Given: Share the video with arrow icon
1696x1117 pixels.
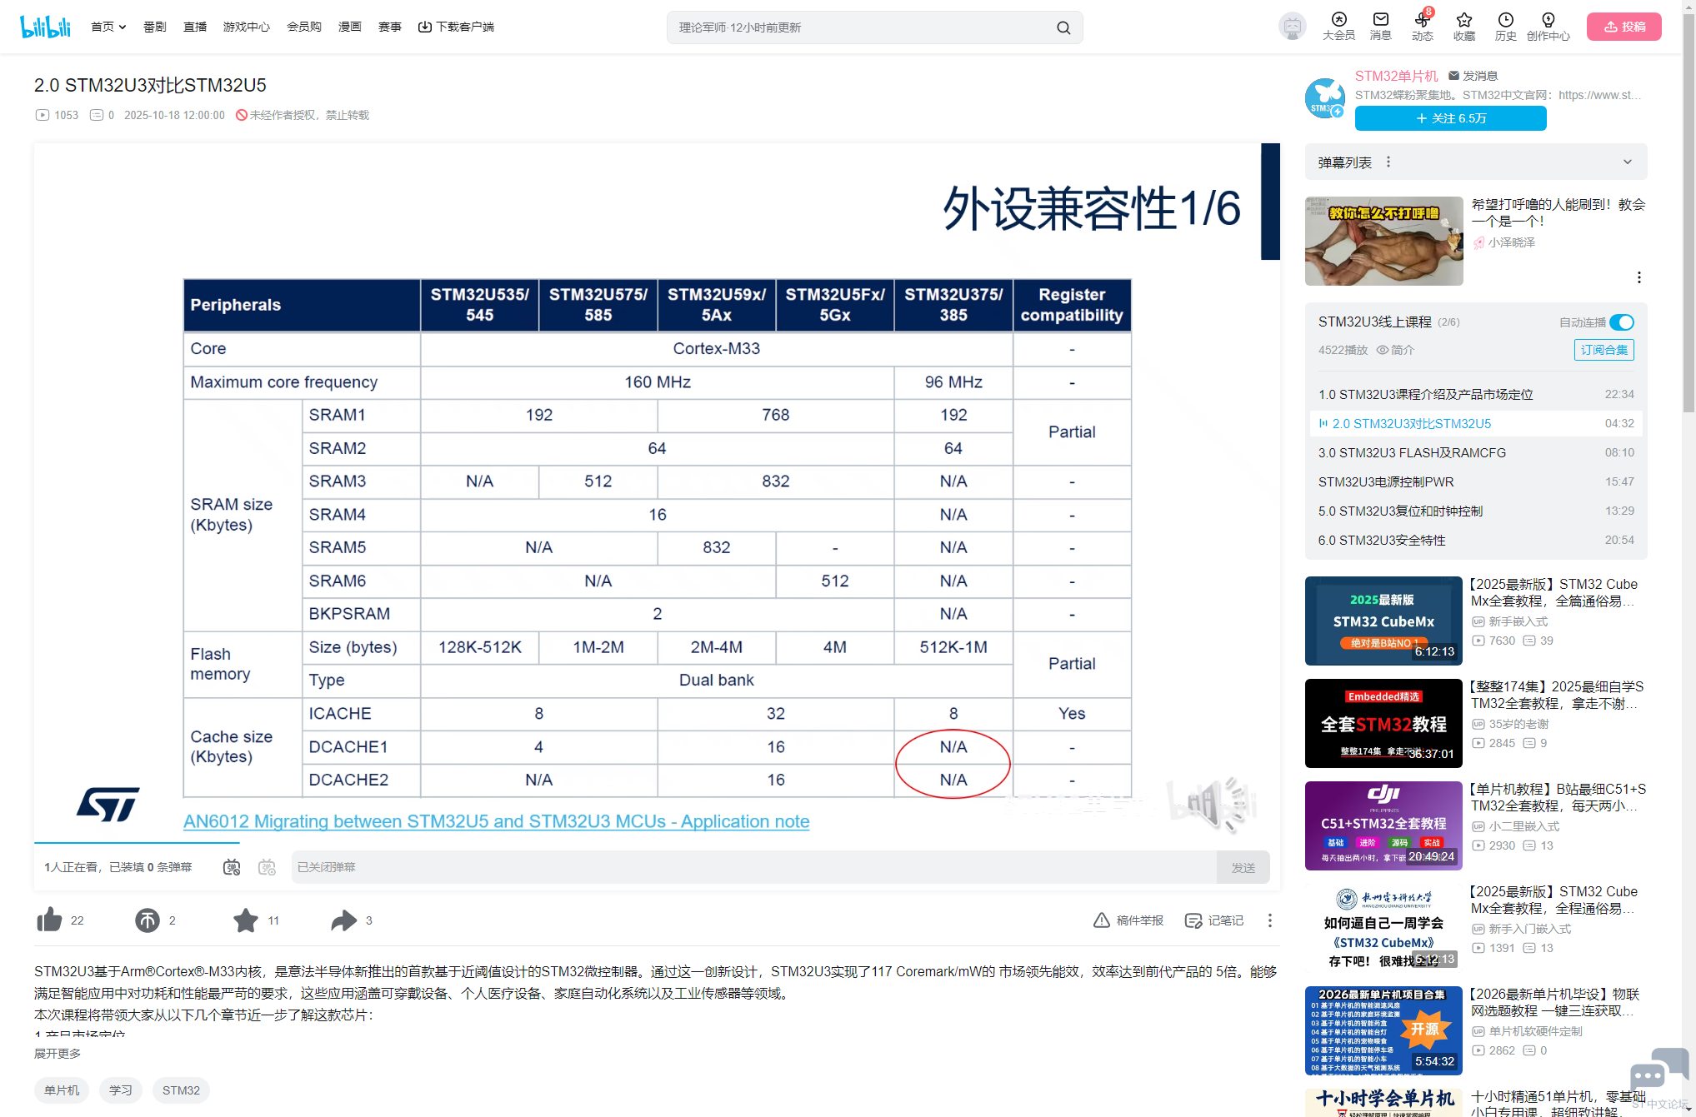Looking at the screenshot, I should click(x=343, y=920).
